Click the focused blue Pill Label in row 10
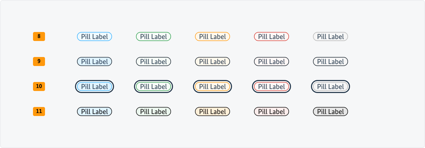 (x=94, y=87)
